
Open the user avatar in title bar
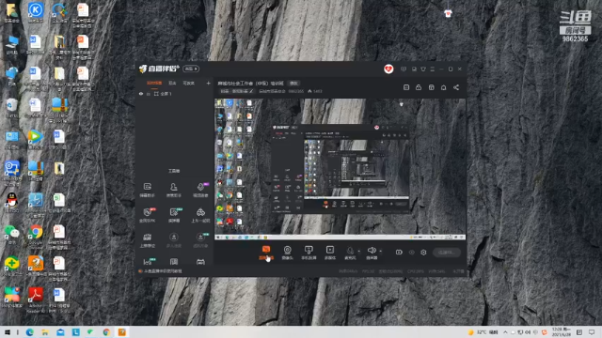point(388,69)
